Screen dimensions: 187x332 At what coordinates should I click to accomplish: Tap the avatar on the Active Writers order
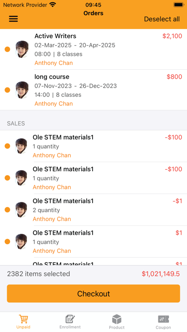(x=22, y=49)
